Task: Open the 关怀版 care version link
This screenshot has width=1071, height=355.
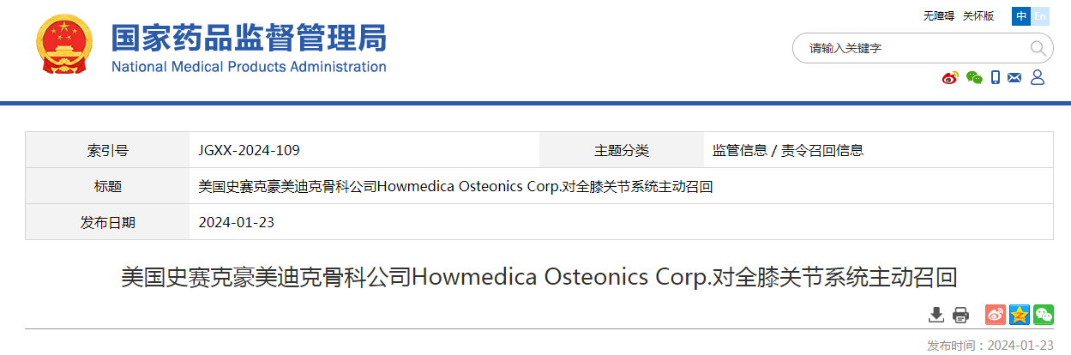Action: point(978,16)
